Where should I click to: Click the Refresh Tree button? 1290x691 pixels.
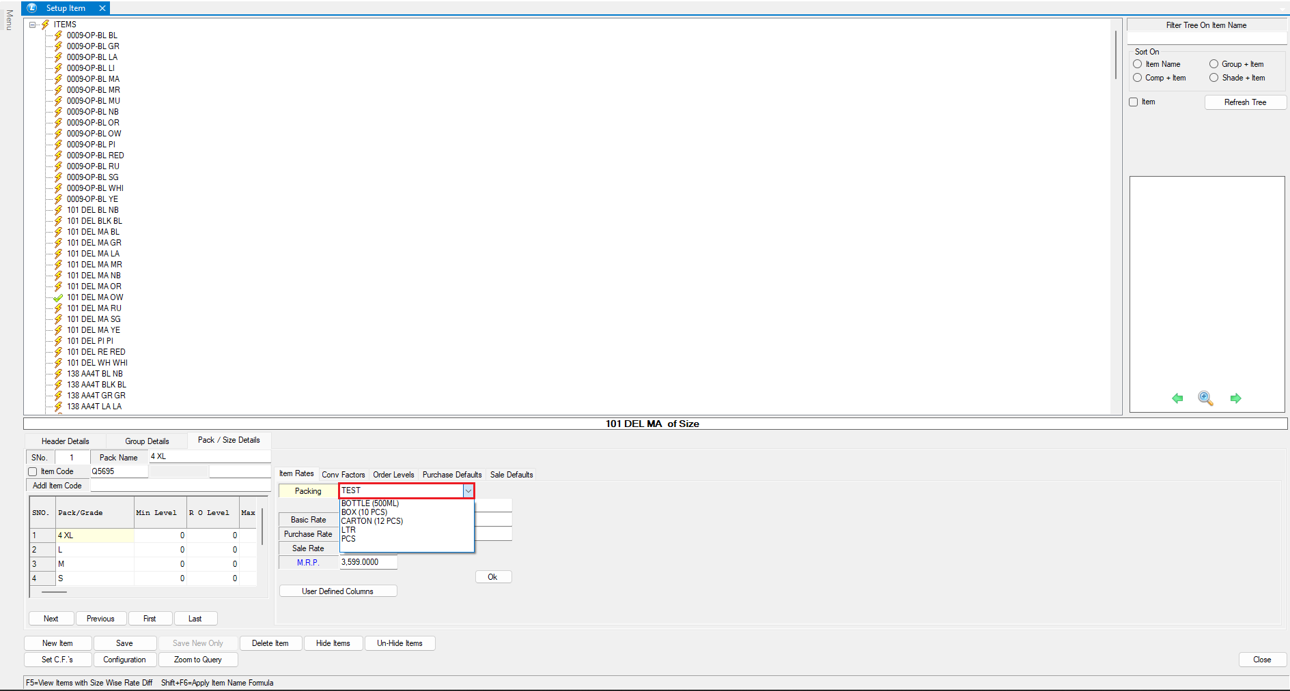1245,102
